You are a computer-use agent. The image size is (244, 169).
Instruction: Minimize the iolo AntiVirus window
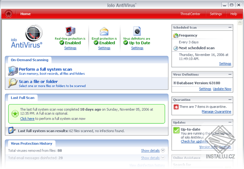click(224, 5)
